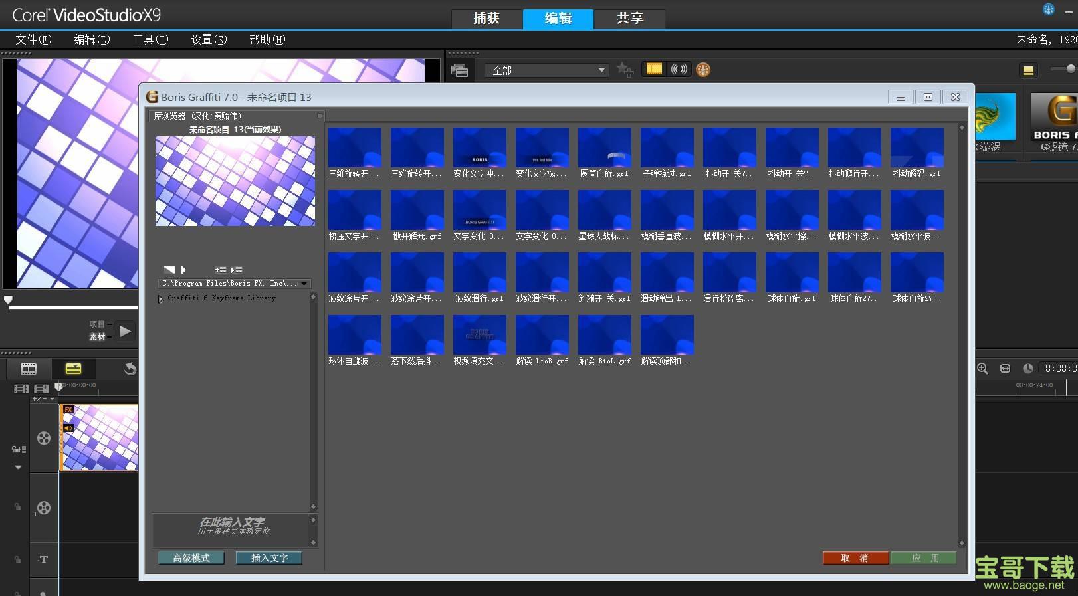The height and width of the screenshot is (596, 1078).
Task: Click the play button in VideoStudio preview
Action: coord(124,331)
